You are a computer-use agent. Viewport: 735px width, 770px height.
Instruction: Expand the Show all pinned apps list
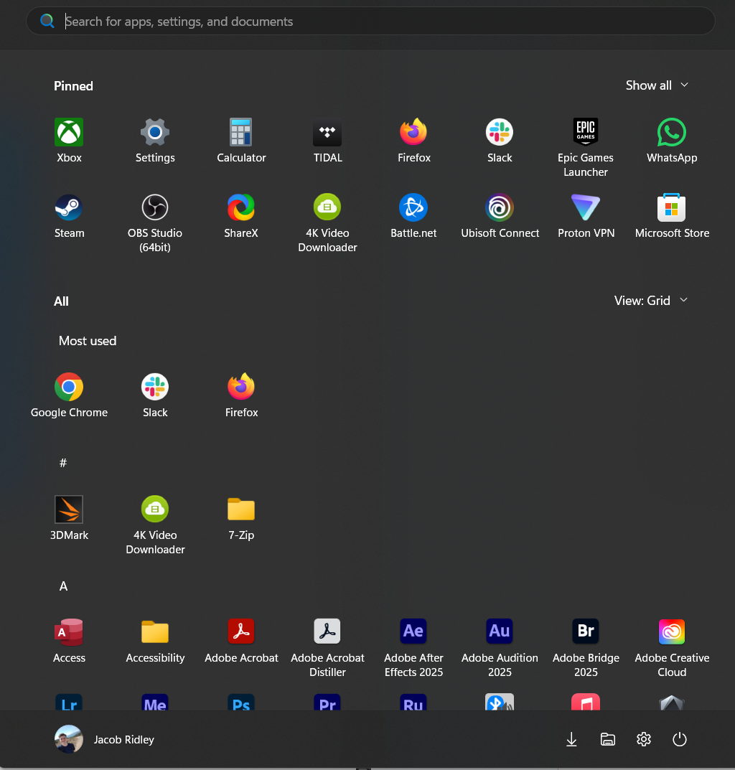pos(656,85)
